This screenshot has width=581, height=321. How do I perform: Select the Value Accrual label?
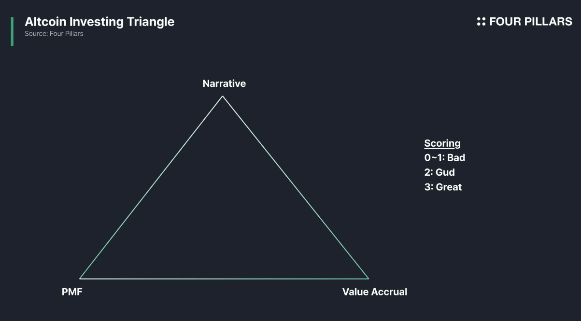click(x=374, y=292)
